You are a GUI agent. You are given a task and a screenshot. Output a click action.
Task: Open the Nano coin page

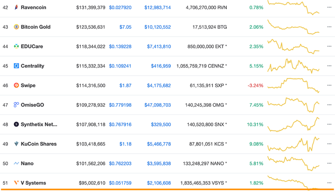tap(27, 163)
